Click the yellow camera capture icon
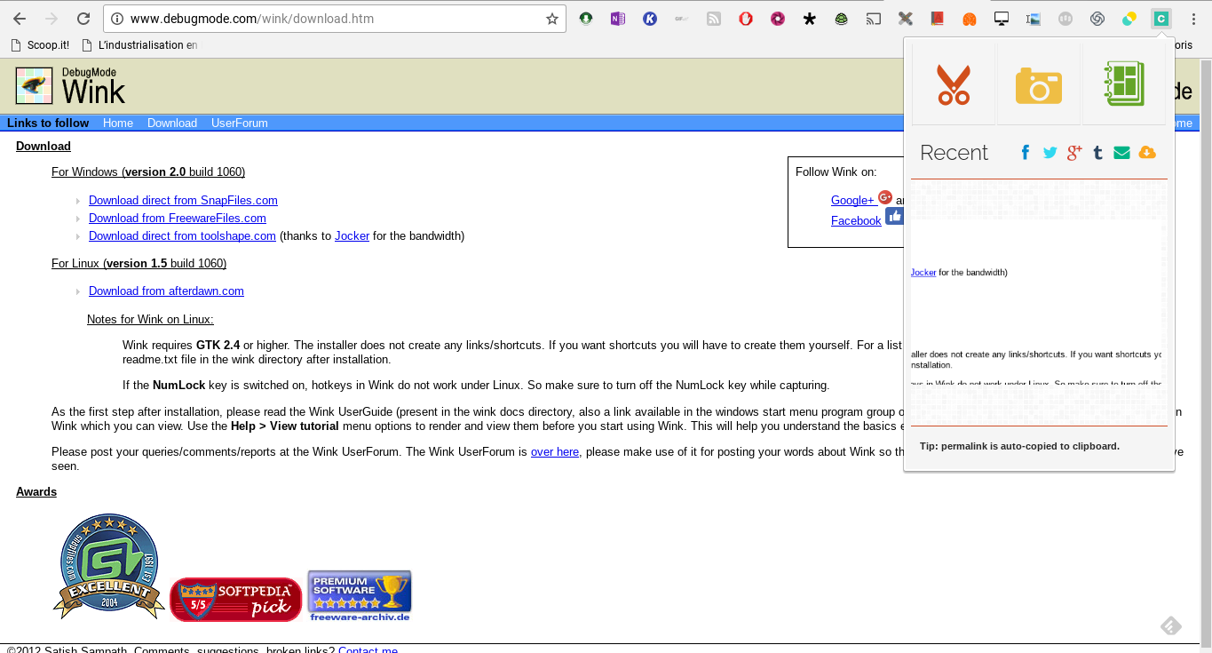Screen dimensions: 1212x653 click(x=1038, y=85)
